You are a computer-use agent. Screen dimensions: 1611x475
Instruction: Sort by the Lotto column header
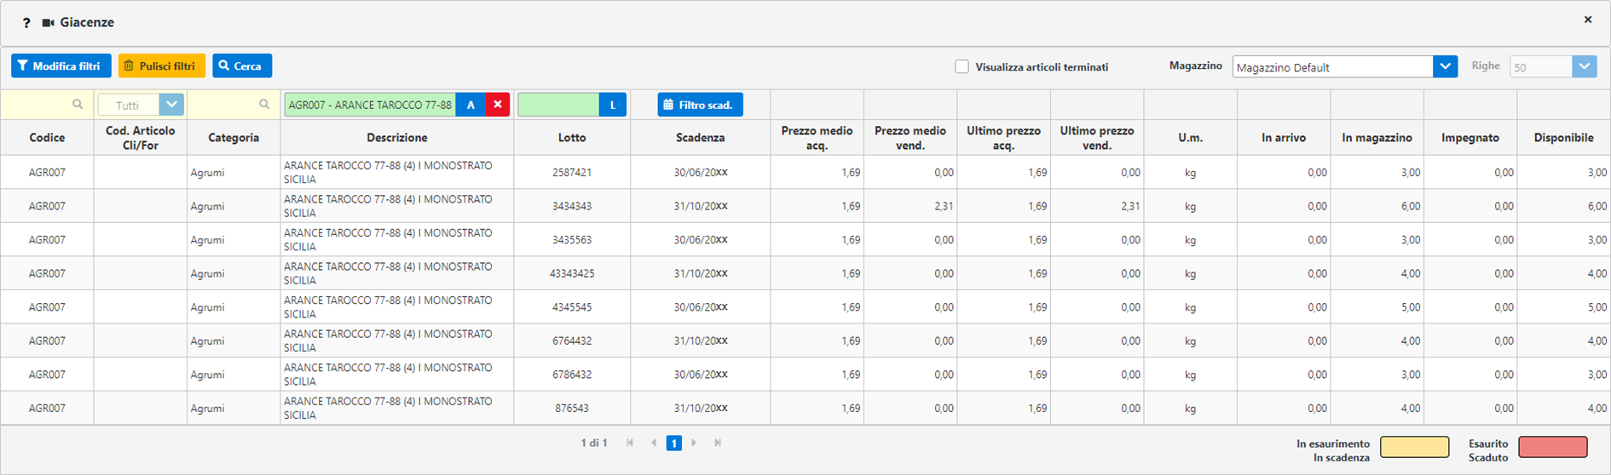(572, 138)
